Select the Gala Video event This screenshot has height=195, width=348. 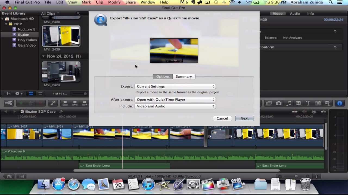(x=27, y=45)
